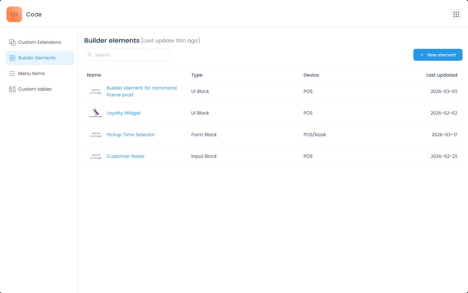Click POS device in command frame prod row
The image size is (468, 293).
point(308,91)
